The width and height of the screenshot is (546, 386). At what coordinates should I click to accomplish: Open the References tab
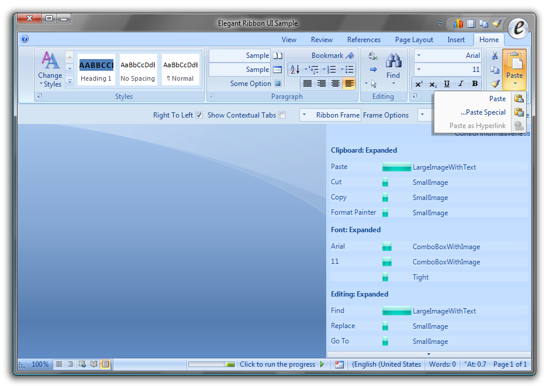click(364, 40)
